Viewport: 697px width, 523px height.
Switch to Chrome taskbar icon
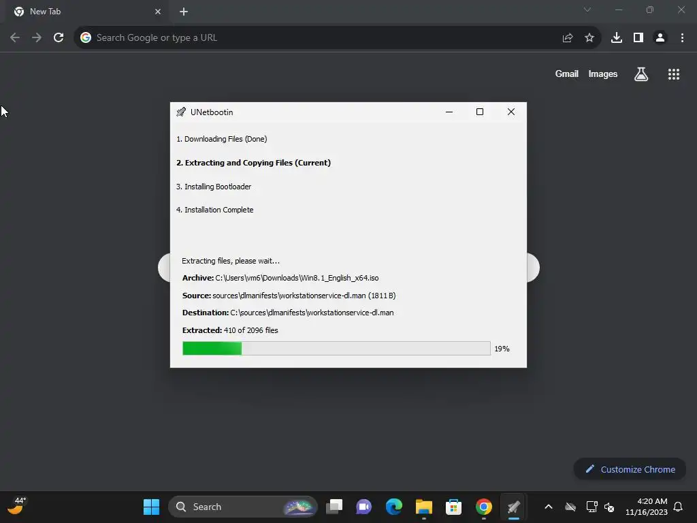click(484, 507)
